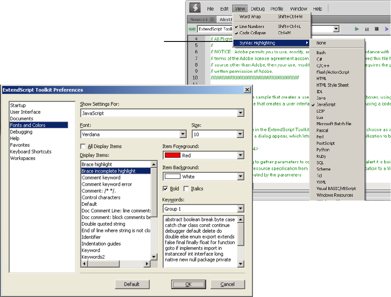391x297 pixels.
Task: Select User Interface preferences category
Action: point(25,112)
